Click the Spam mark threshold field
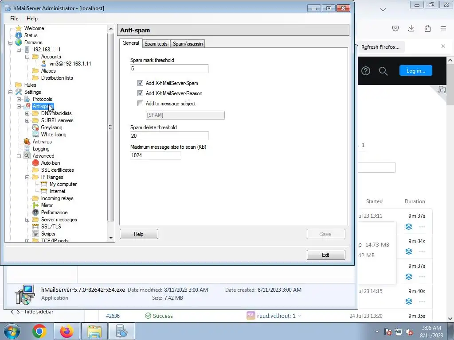454x340 pixels. (169, 69)
